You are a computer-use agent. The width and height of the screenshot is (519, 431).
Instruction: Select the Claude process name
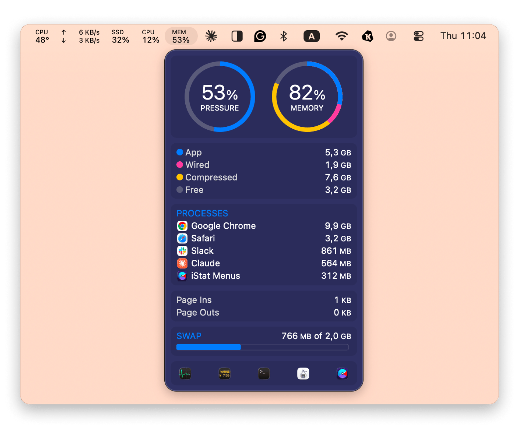pyautogui.click(x=206, y=263)
